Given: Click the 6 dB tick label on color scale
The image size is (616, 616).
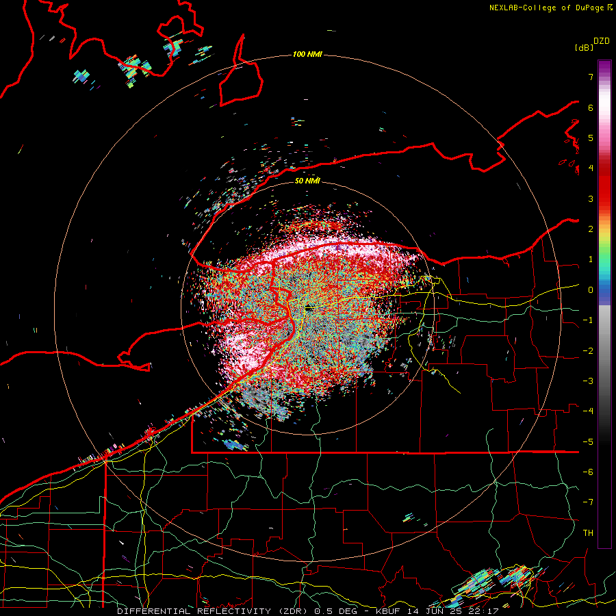Looking at the screenshot, I should pos(591,107).
